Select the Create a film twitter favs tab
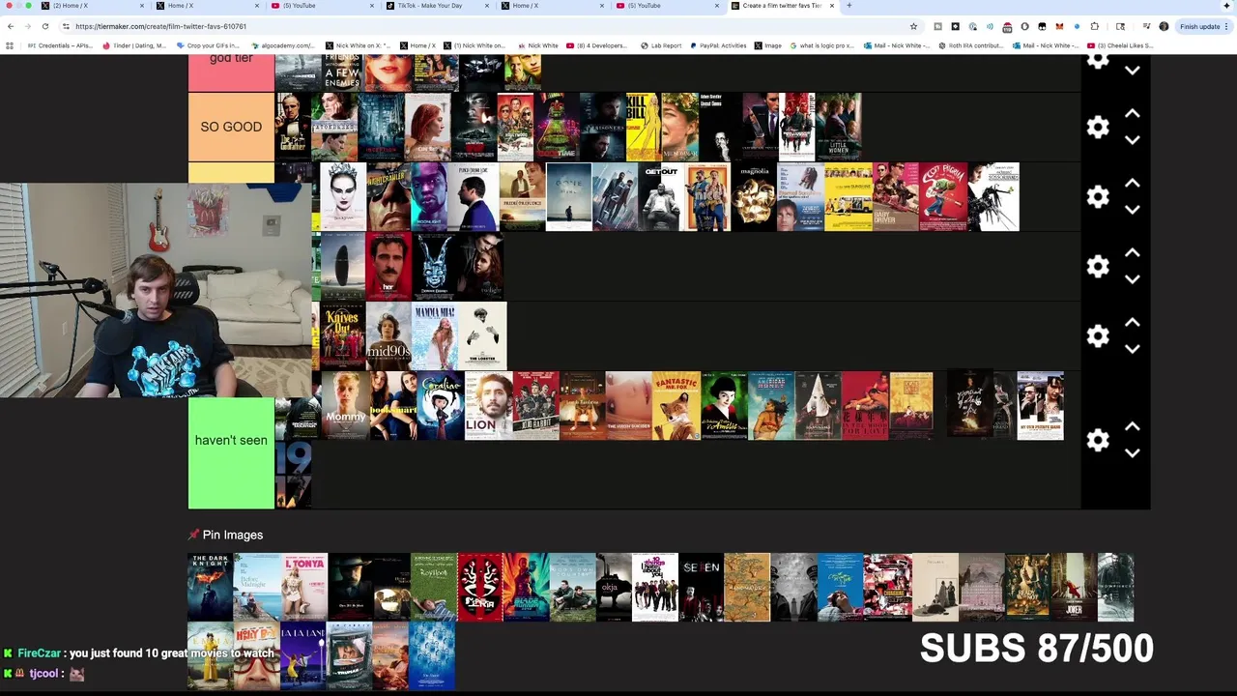This screenshot has height=696, width=1237. [x=781, y=6]
